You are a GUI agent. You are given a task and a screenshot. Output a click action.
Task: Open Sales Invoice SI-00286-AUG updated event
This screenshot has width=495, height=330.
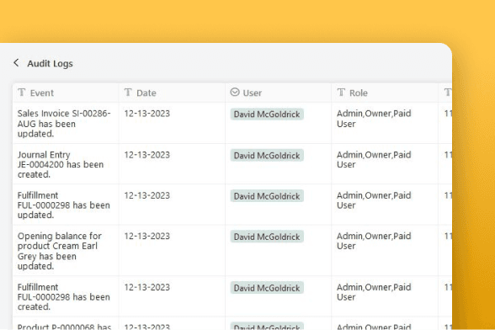coord(64,124)
